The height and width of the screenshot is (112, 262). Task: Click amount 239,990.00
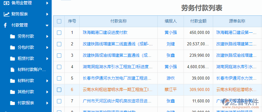199,55
